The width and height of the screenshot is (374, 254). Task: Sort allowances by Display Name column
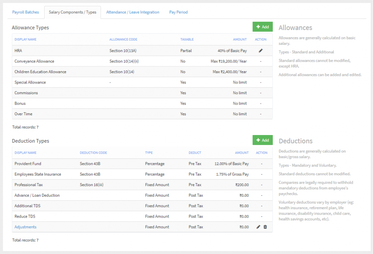(x=26, y=39)
